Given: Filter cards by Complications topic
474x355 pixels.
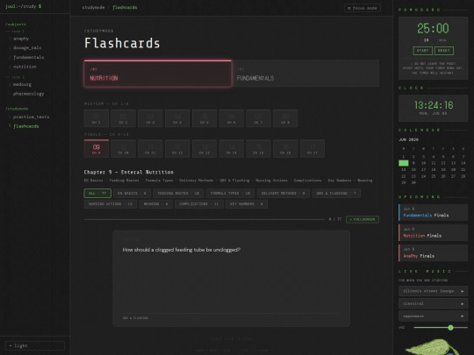Looking at the screenshot, I should 199,204.
